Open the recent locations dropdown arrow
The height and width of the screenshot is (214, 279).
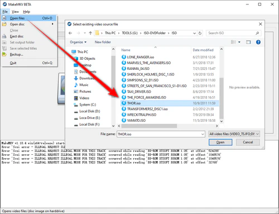pos(85,33)
